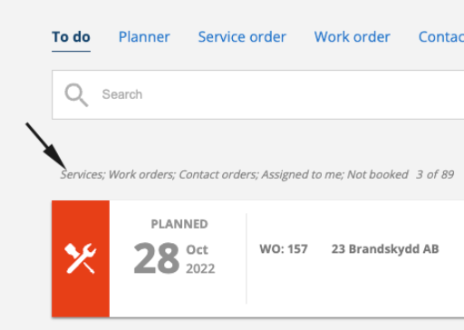The image size is (464, 330).
Task: Open the Planner tab
Action: click(x=144, y=37)
